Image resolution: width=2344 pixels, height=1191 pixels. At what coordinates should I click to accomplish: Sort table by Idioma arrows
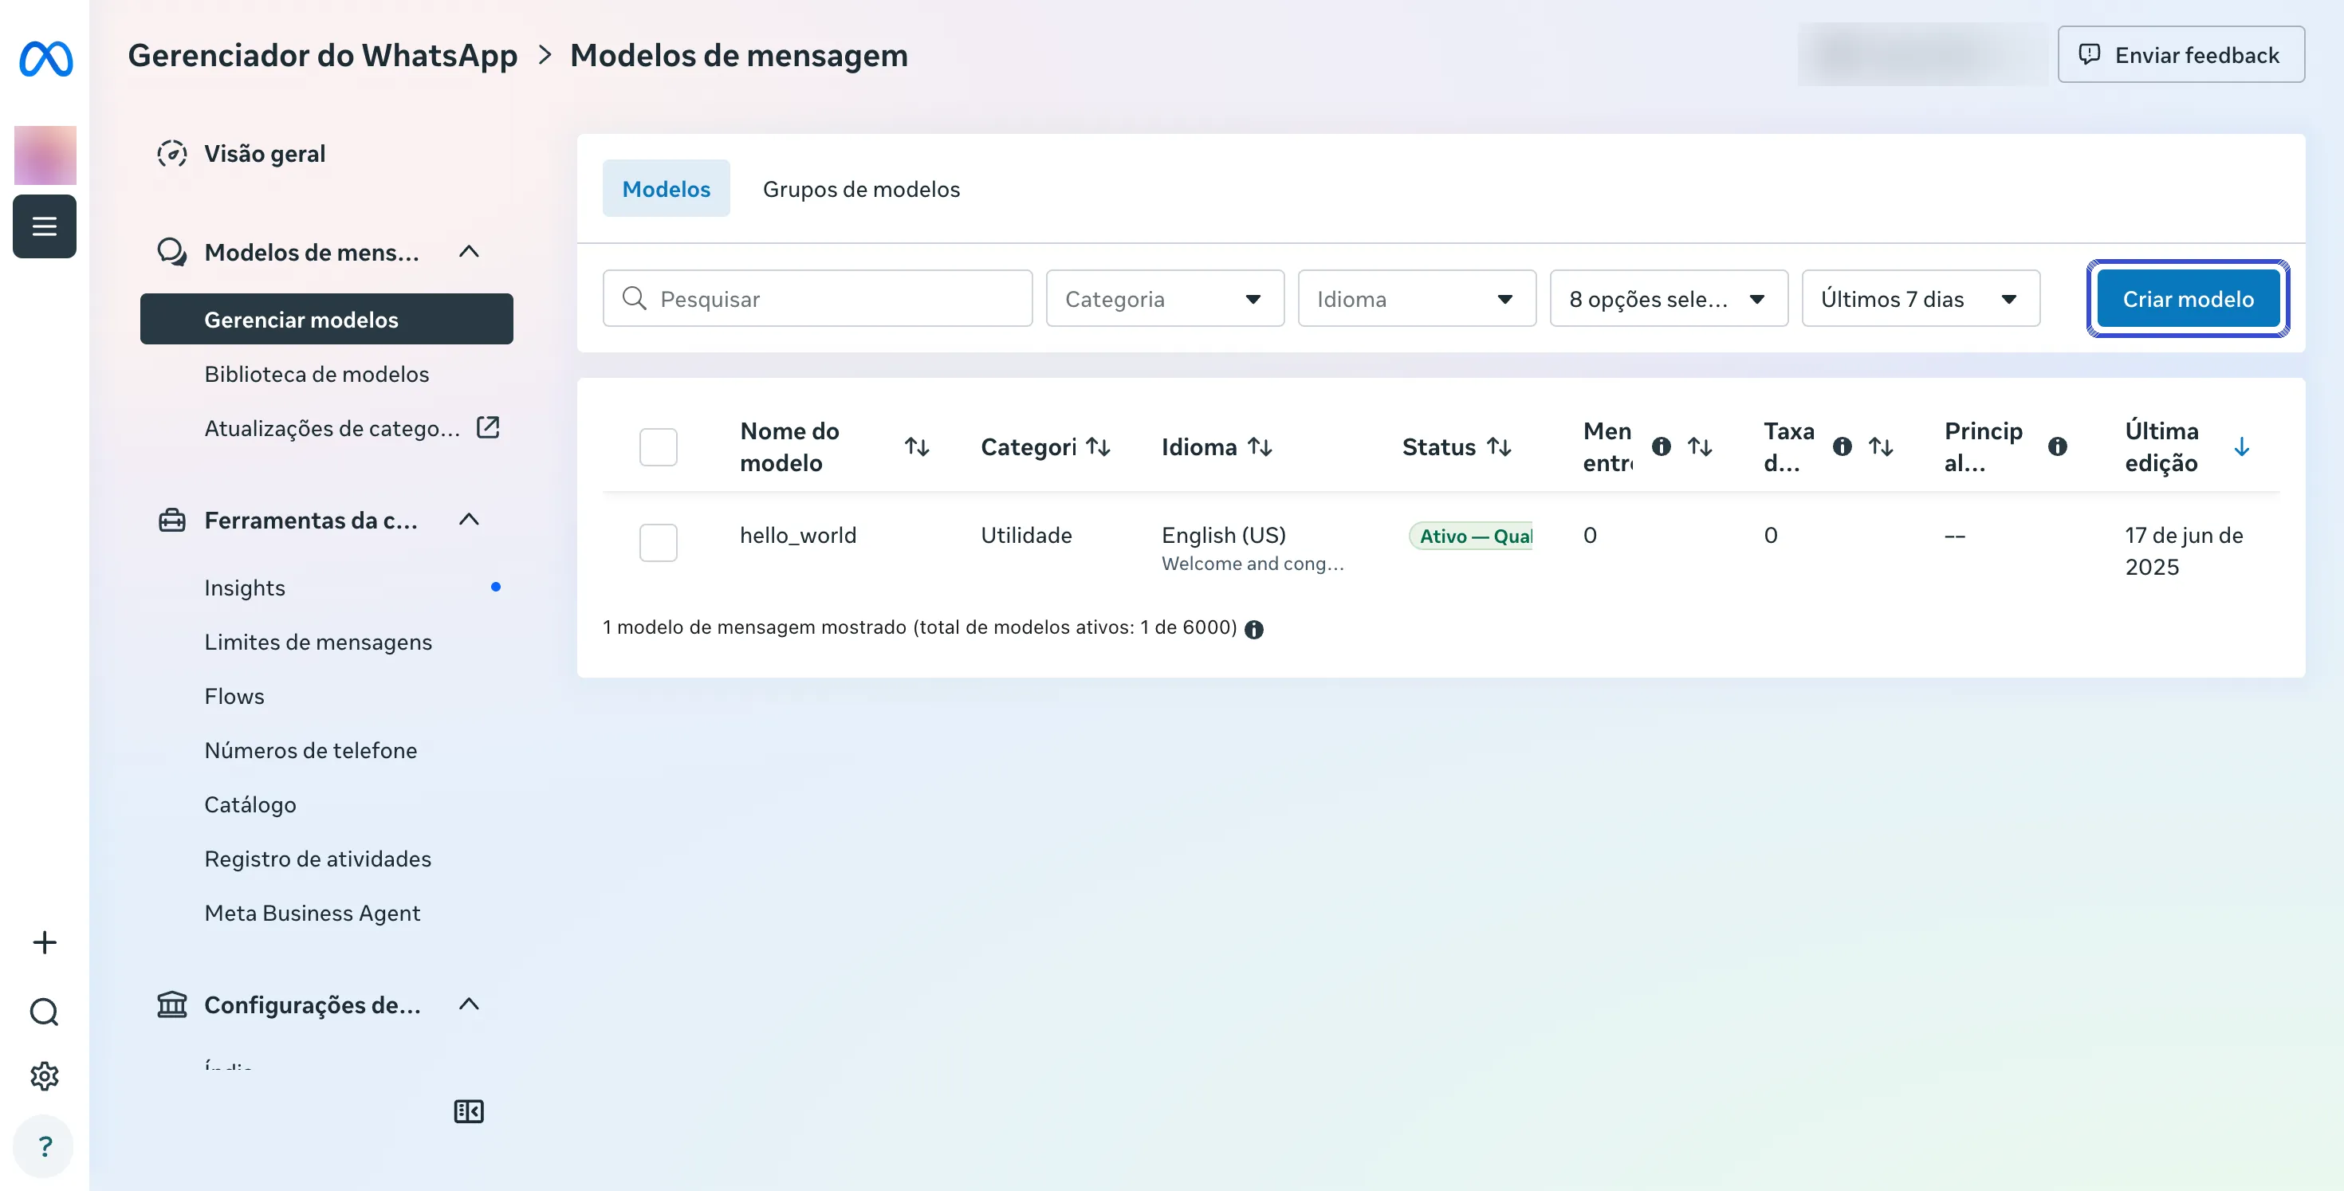(1260, 446)
